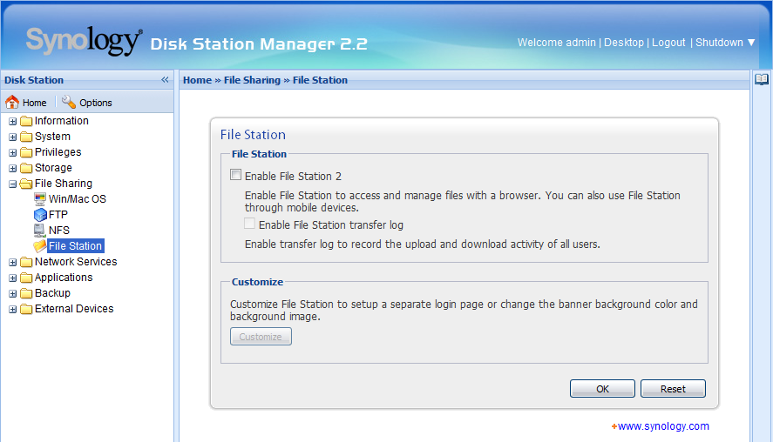Enable File Station 2 checkbox
This screenshot has height=442, width=773.
click(x=235, y=175)
